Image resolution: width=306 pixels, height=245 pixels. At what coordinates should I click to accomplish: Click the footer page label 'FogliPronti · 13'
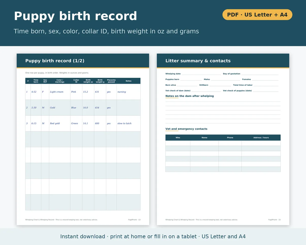[134, 220]
